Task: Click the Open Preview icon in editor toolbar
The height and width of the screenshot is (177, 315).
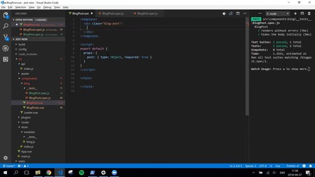Action: tap(231, 14)
